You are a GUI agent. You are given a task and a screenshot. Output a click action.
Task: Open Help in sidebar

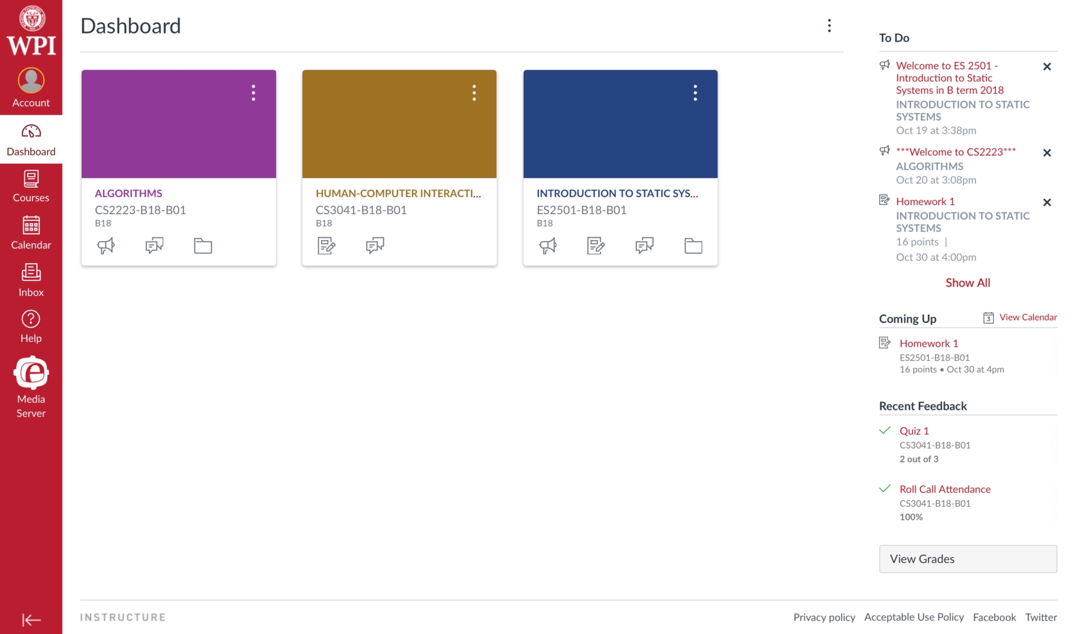(x=31, y=327)
